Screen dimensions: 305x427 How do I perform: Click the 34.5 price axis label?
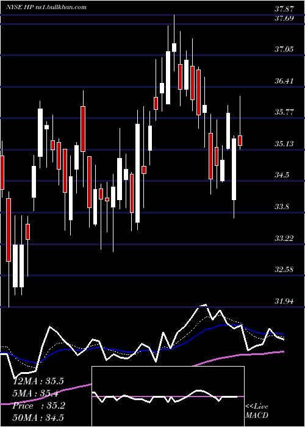coord(282,175)
